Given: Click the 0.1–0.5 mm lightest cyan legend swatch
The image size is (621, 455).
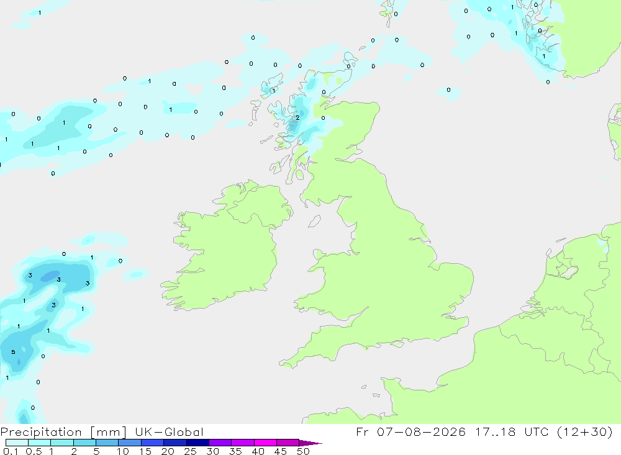Looking at the screenshot, I should point(17,443).
